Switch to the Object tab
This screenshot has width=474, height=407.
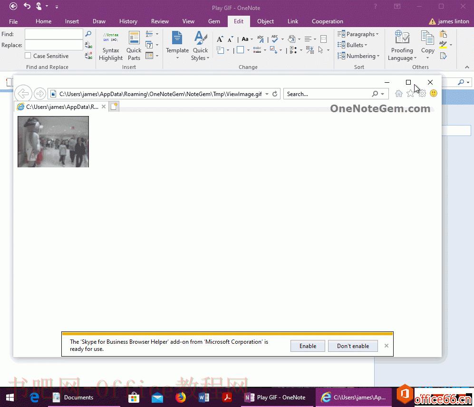pos(265,21)
